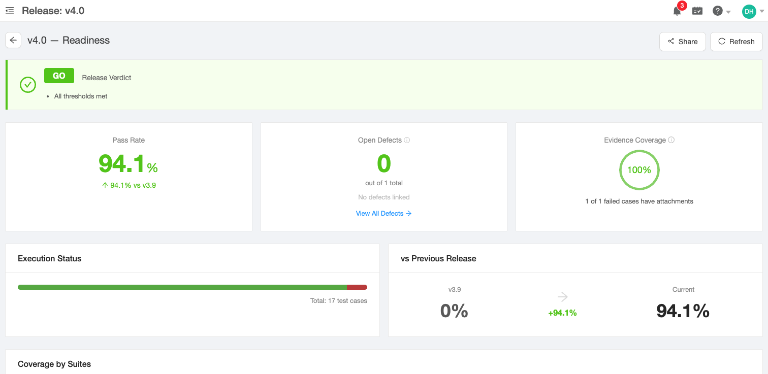Viewport: 768px width, 374px height.
Task: Expand the caret next to the Help icon
Action: (x=727, y=12)
